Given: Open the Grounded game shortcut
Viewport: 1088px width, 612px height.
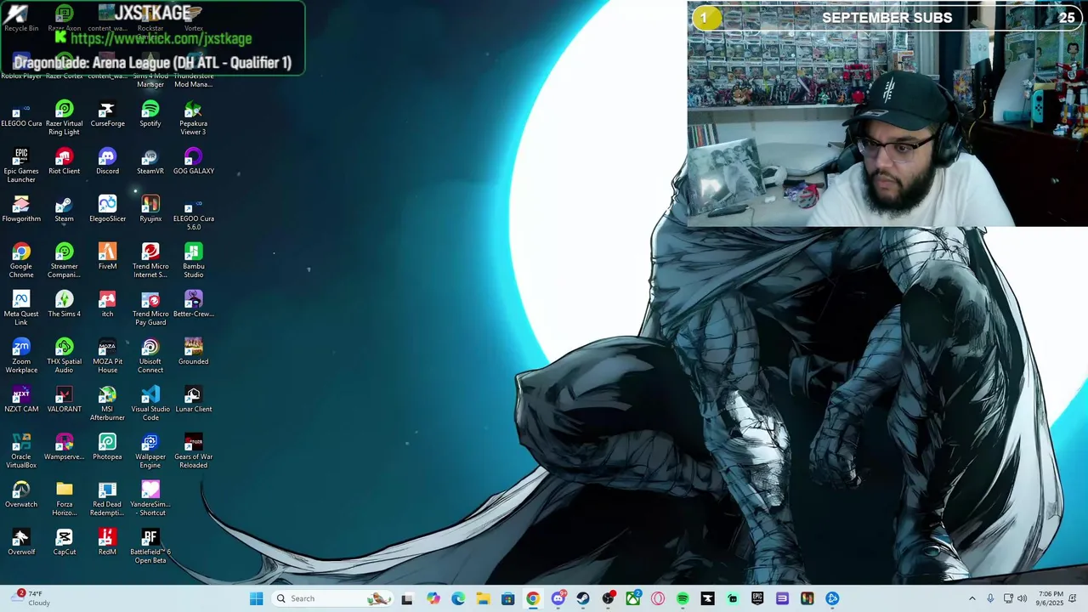Looking at the screenshot, I should [x=193, y=353].
